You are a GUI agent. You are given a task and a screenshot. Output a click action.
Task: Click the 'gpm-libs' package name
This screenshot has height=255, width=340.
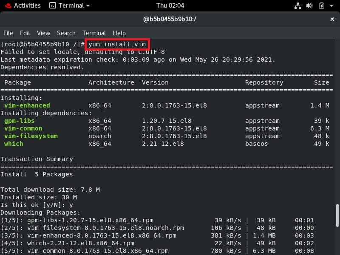[x=19, y=121]
